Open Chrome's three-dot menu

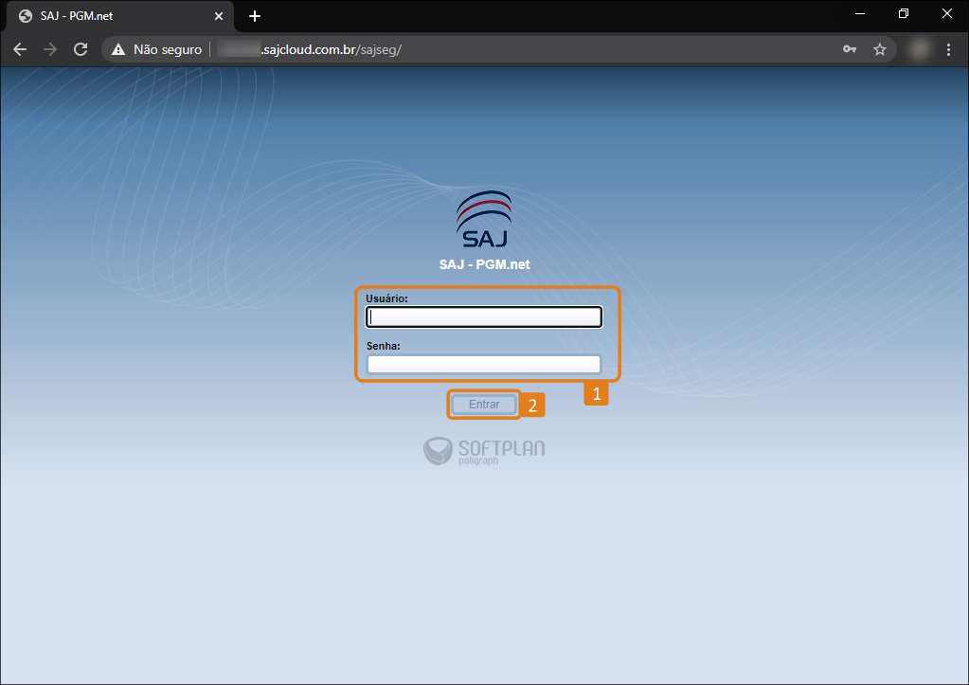(x=948, y=49)
